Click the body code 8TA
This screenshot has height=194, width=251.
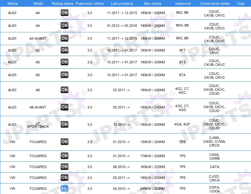(182, 75)
